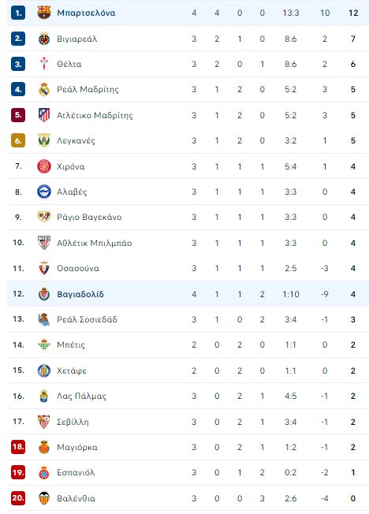Select the Σεβίλλη team name

coord(73,422)
